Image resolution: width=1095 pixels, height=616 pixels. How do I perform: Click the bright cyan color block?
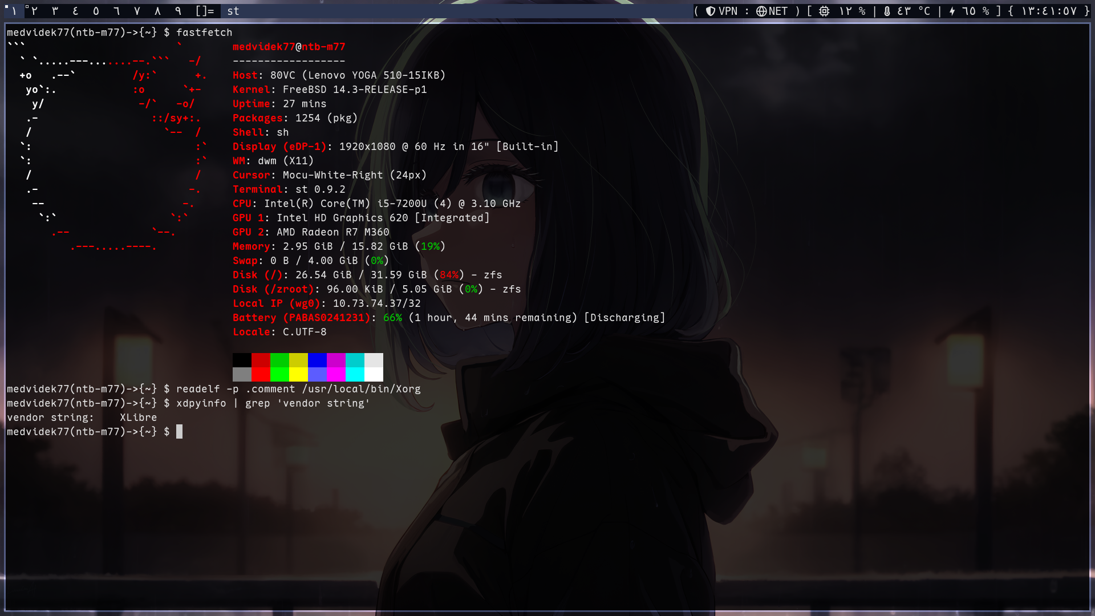tap(355, 374)
